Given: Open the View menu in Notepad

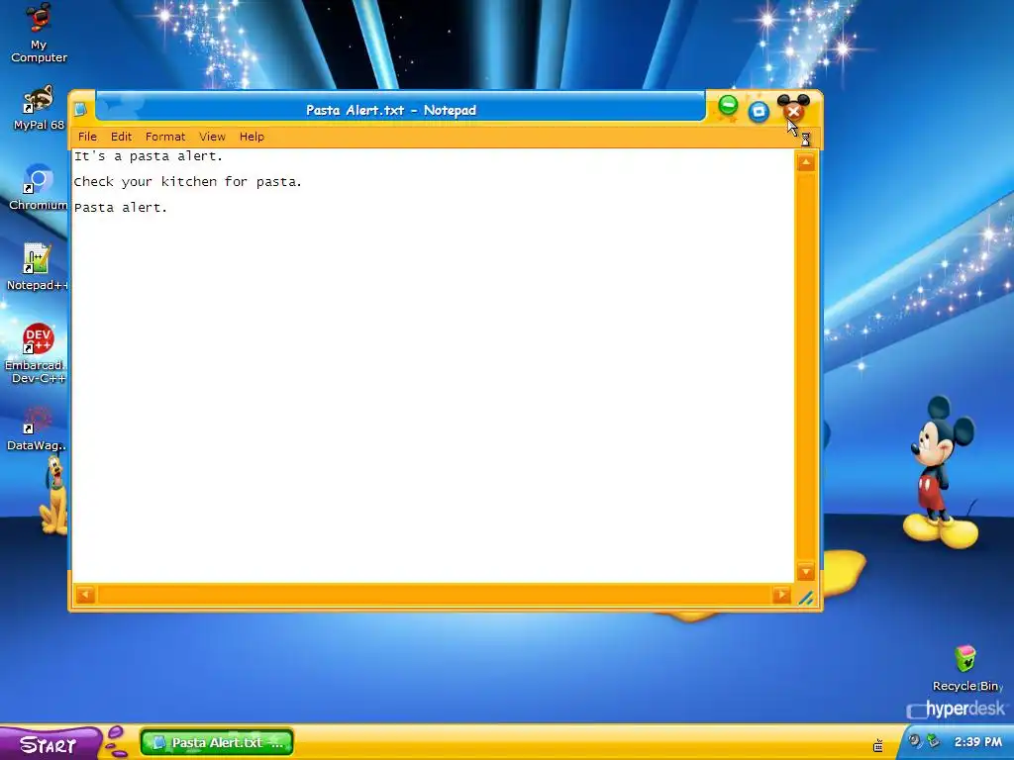Looking at the screenshot, I should point(212,137).
